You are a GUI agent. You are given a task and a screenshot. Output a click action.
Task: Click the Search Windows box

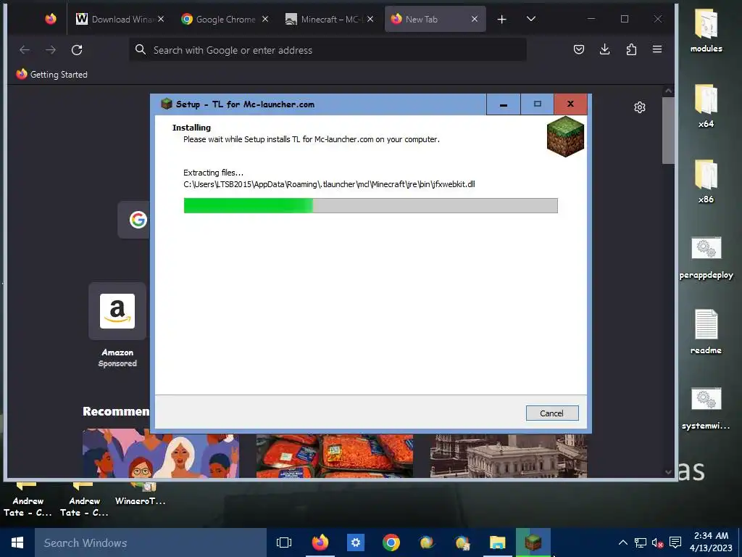(x=151, y=542)
